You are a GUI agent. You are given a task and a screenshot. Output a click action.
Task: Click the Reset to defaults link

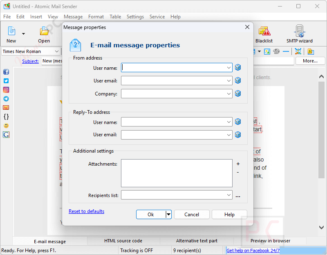pos(86,211)
